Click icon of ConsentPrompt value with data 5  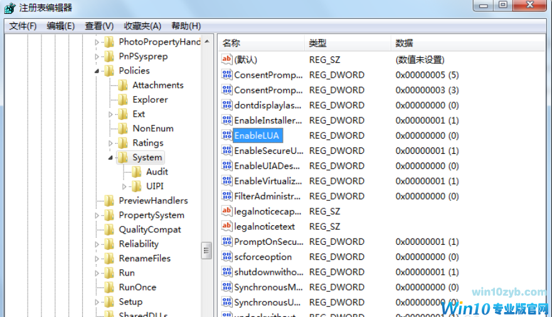pos(226,74)
